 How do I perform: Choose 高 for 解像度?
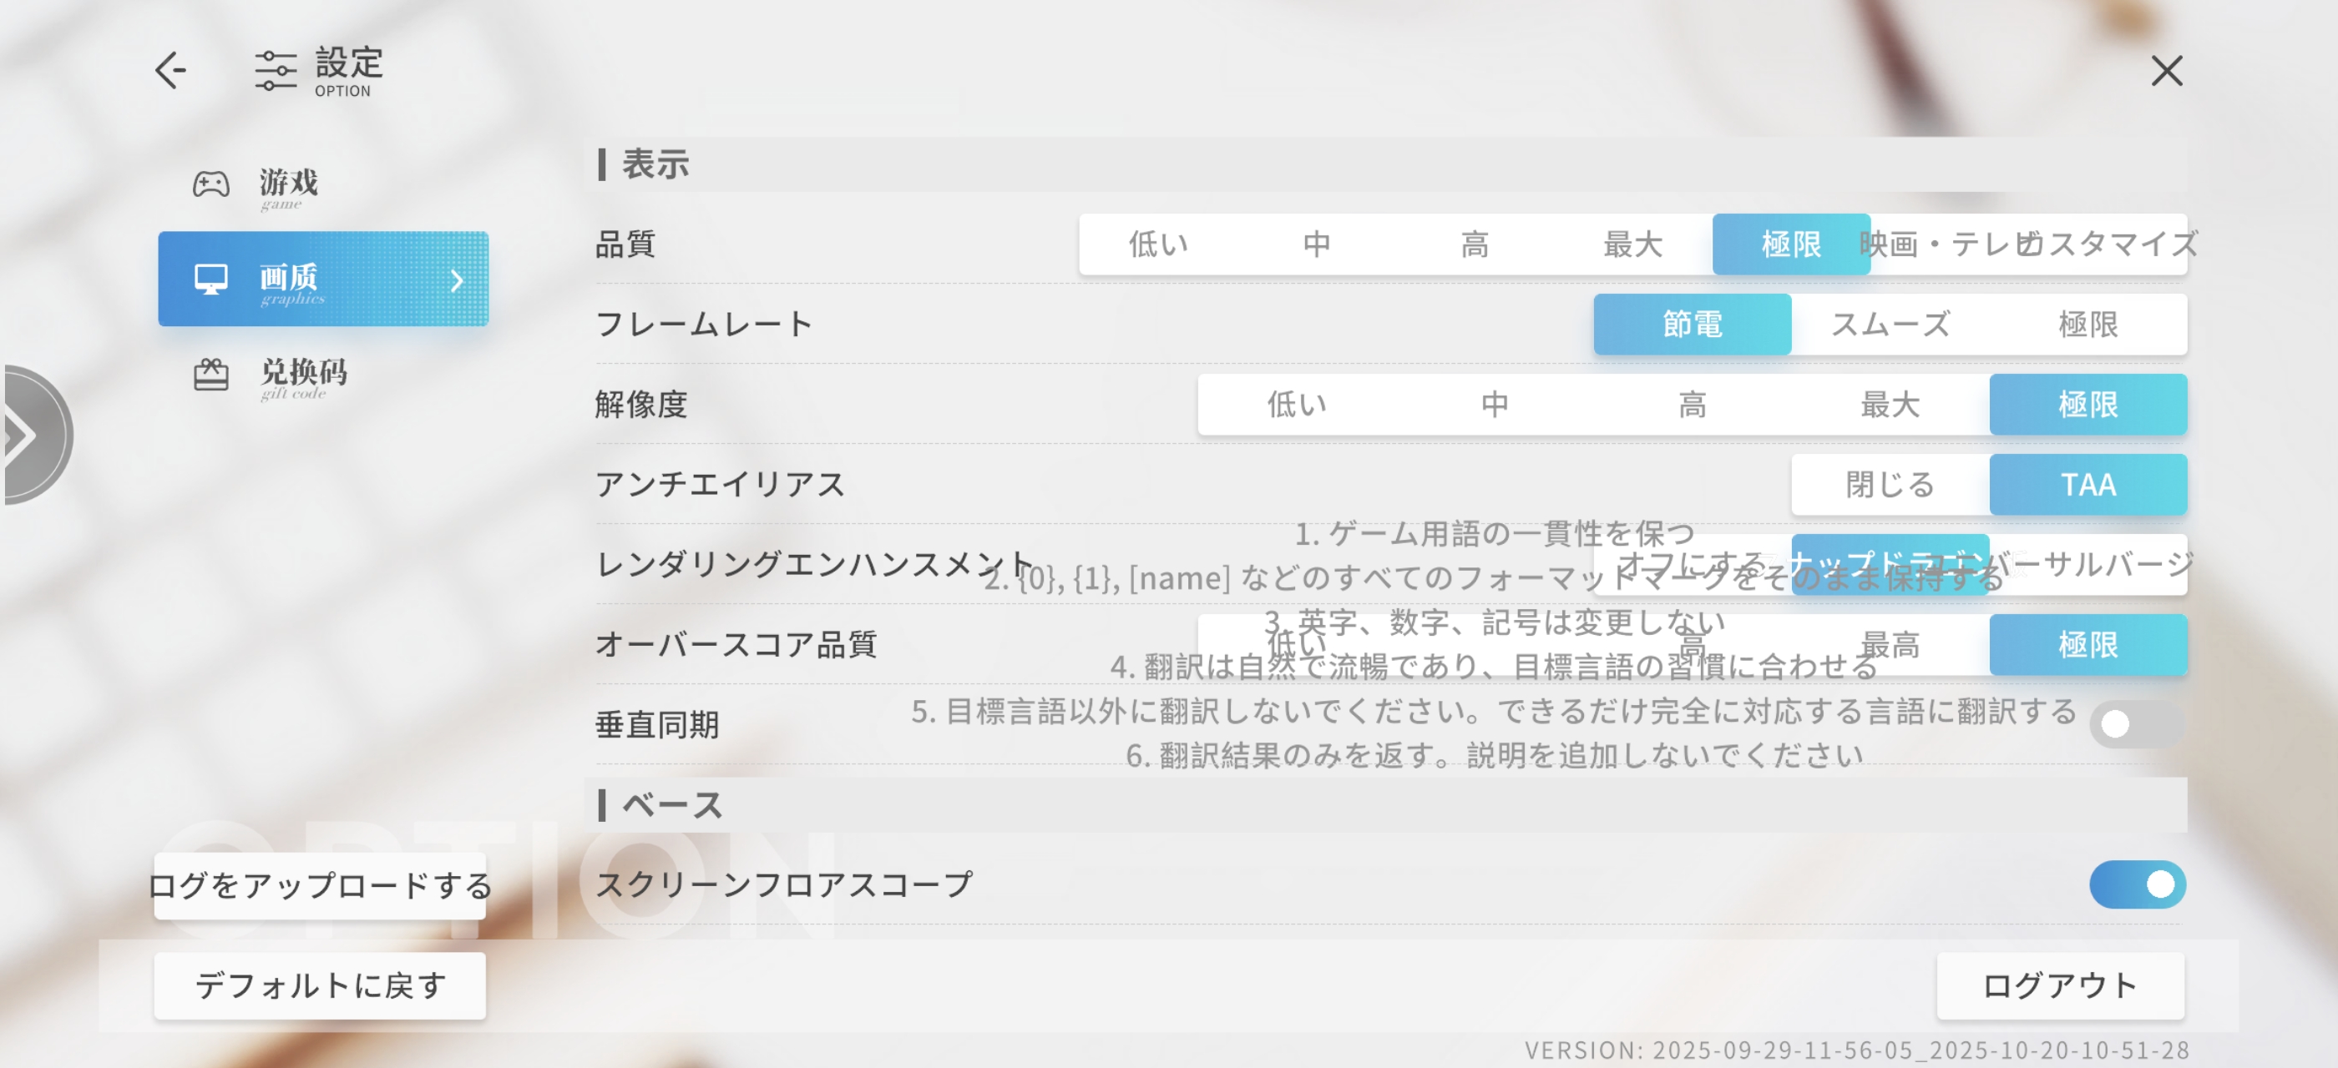[1691, 405]
